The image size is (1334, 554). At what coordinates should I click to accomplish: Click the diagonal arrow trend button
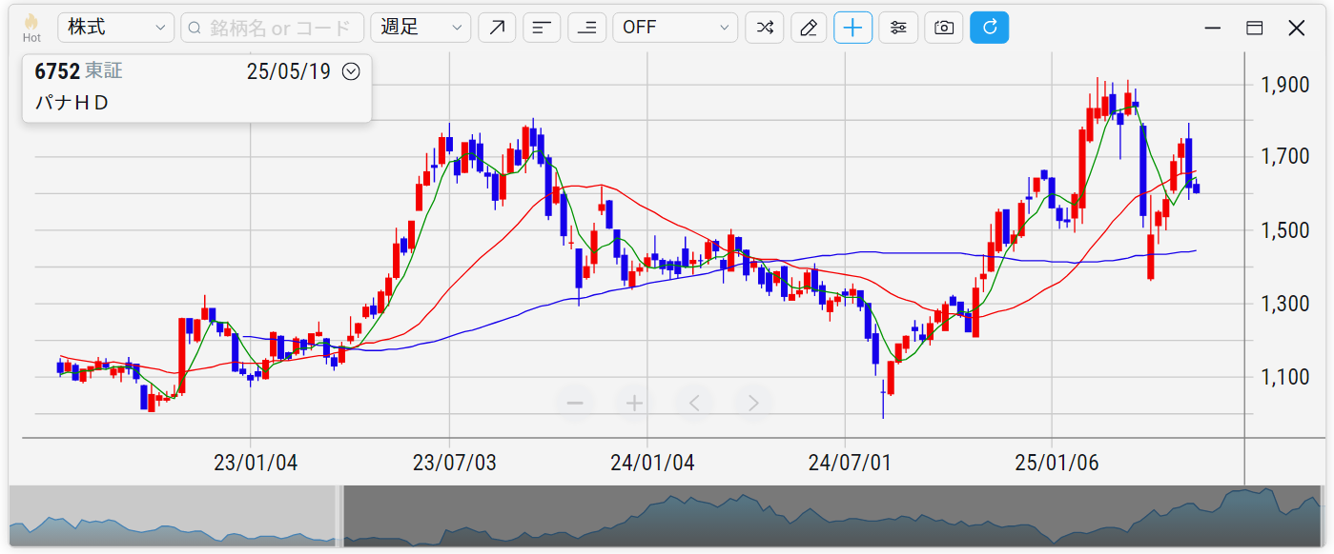pos(497,28)
